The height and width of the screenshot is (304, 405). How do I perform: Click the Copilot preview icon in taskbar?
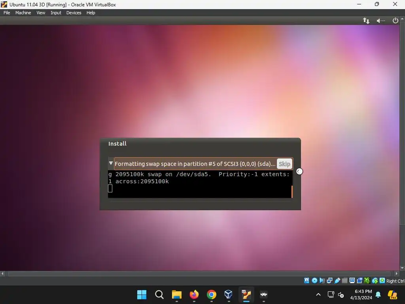(x=392, y=294)
